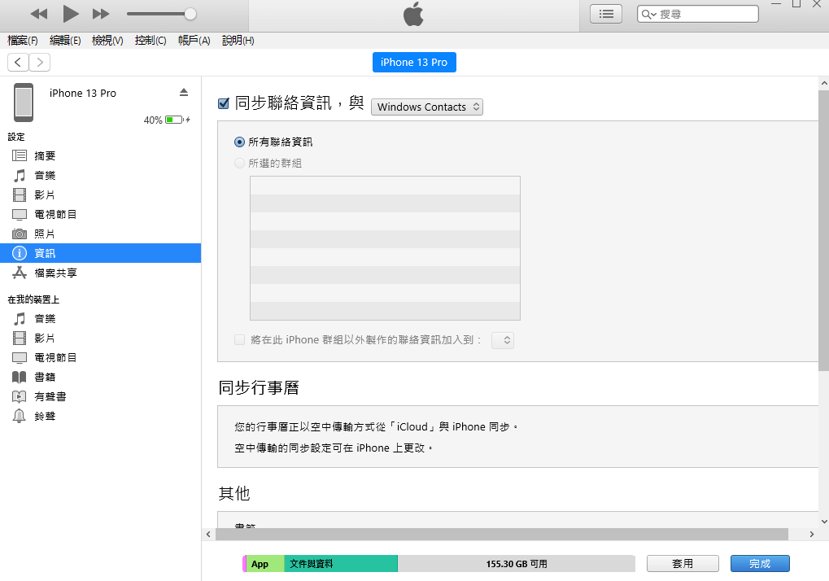The width and height of the screenshot is (829, 581).
Task: Select 照片 in the settings sidebar
Action: pyautogui.click(x=45, y=234)
